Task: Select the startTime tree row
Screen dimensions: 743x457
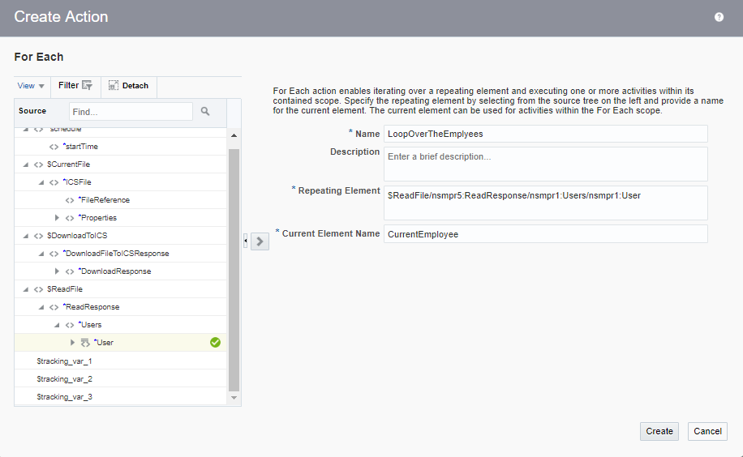Action: [120, 147]
